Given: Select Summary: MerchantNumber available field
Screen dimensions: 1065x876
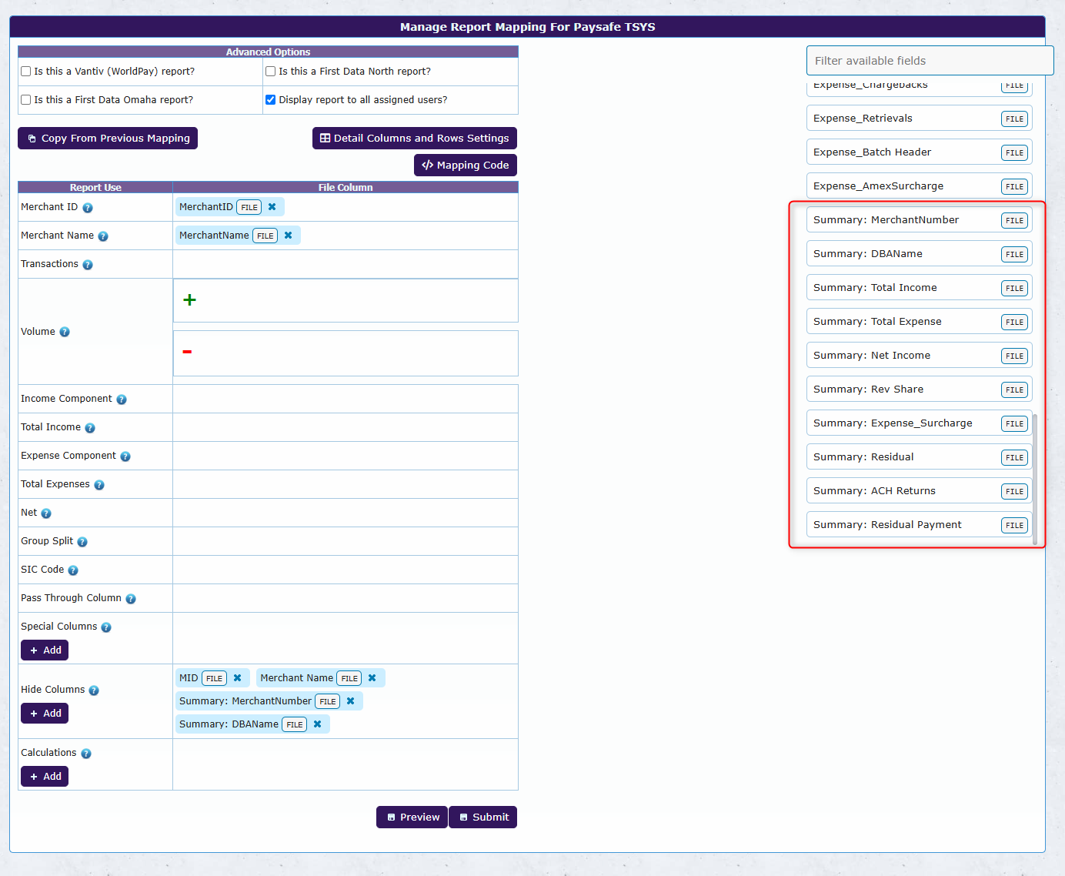Looking at the screenshot, I should (920, 220).
